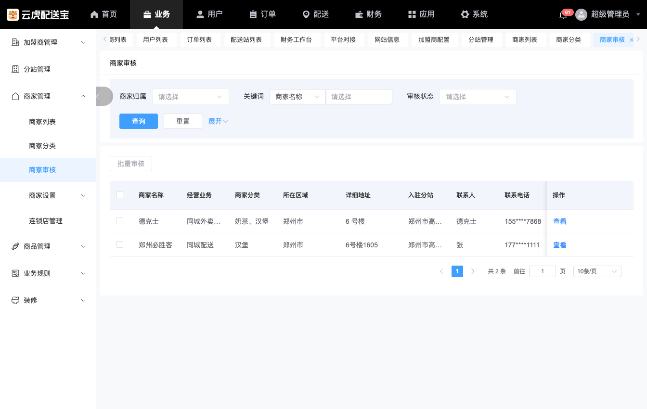Go to the next page arrow

[x=473, y=271]
